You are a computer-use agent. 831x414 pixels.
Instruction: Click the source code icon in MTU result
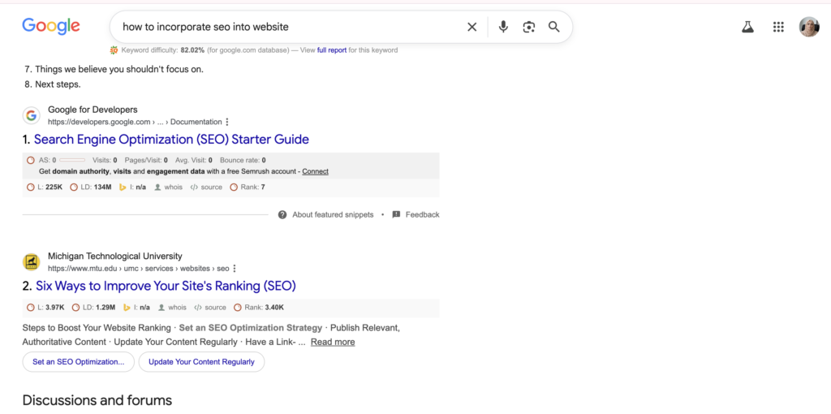(x=198, y=308)
